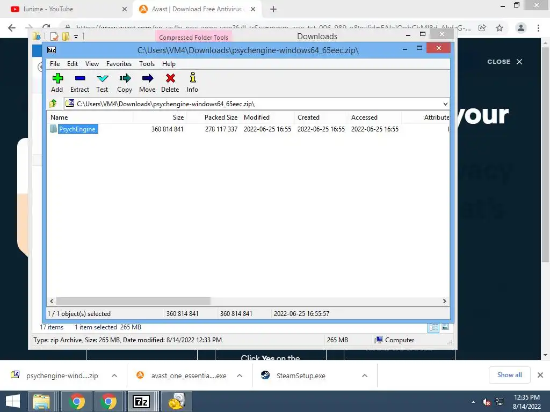Sort by the Packed Size column header
The width and height of the screenshot is (550, 412).
click(213, 117)
